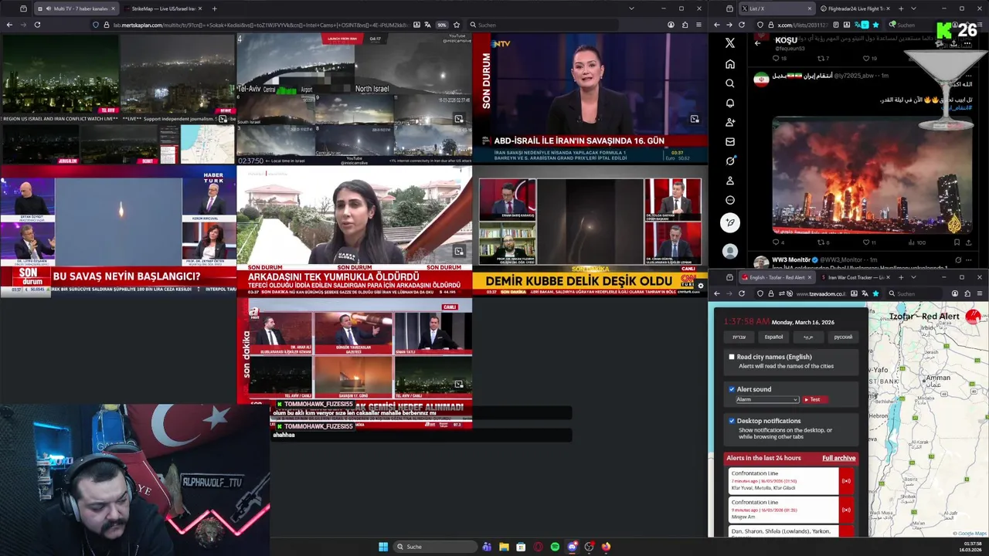989x556 pixels.
Task: Open the X Messages envelope icon
Action: click(730, 141)
